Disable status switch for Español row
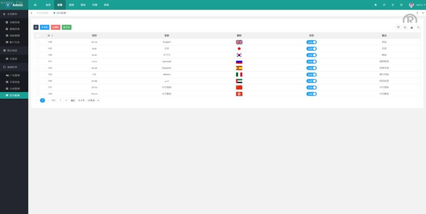 click(x=312, y=68)
